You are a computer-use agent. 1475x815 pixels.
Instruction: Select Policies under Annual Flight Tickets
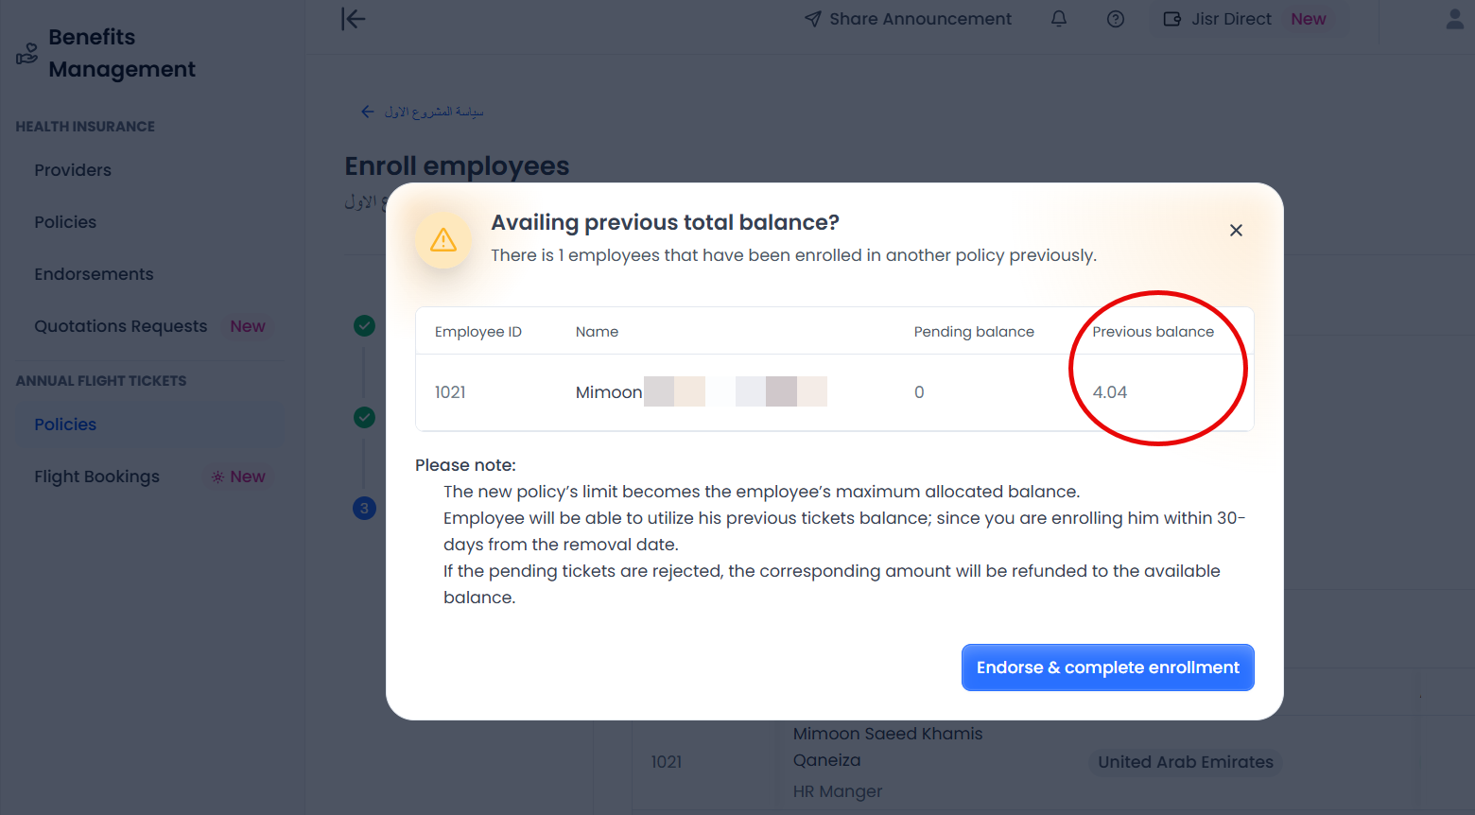pyautogui.click(x=65, y=425)
